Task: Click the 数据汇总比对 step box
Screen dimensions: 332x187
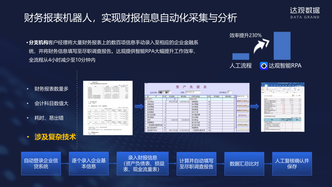Action: [244, 164]
